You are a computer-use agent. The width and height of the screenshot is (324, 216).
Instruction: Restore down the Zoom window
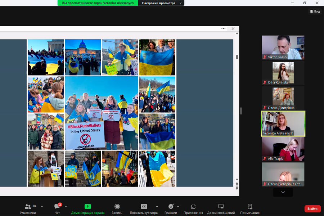coord(305,3)
